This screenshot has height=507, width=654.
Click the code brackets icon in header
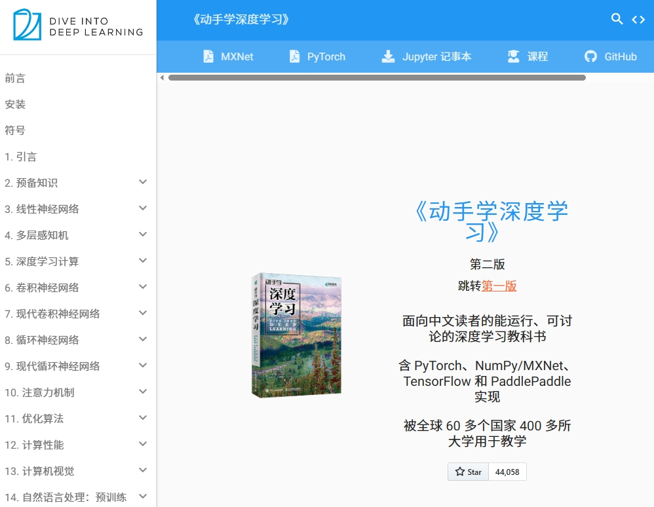(x=638, y=20)
